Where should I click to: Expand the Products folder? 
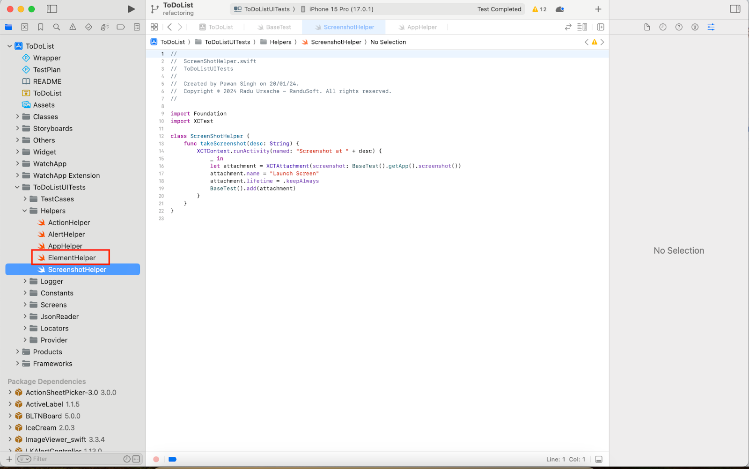click(x=17, y=352)
